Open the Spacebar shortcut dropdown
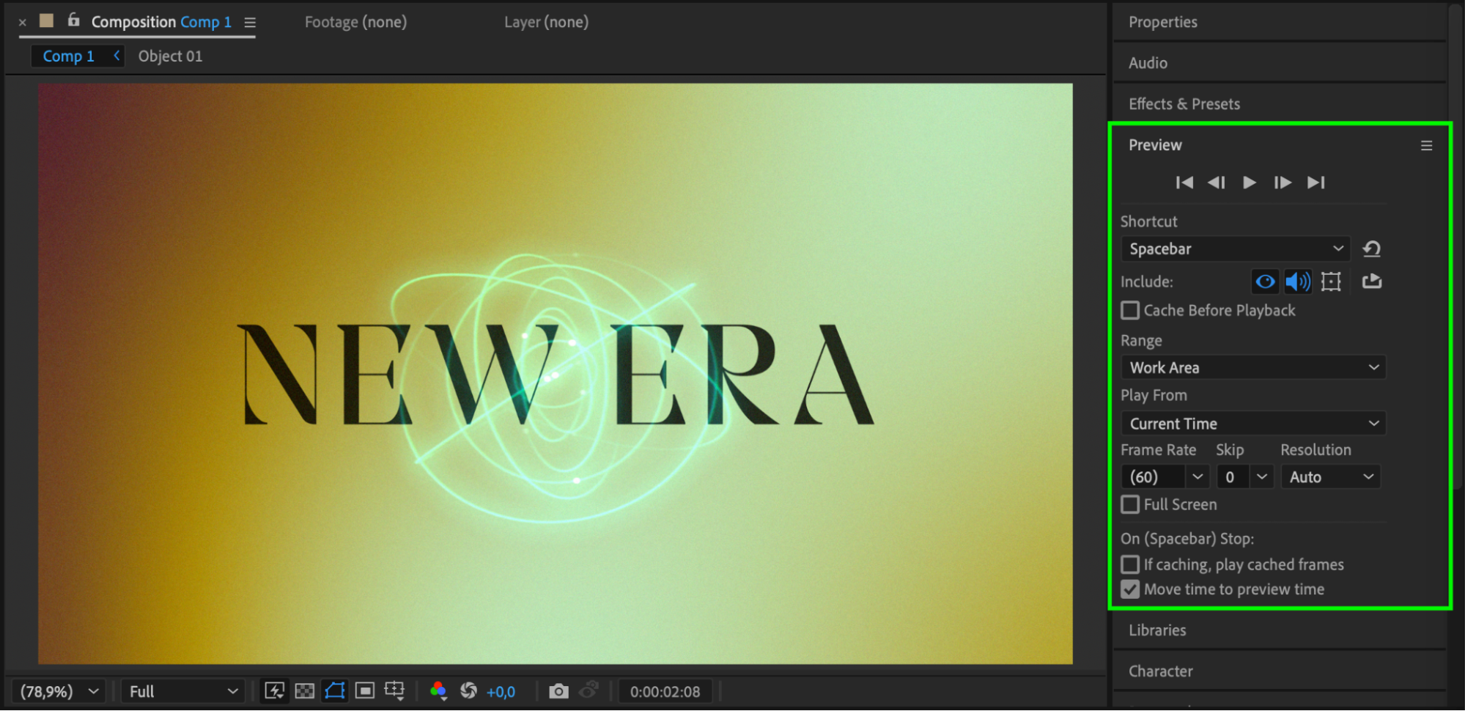Image resolution: width=1465 pixels, height=711 pixels. click(1236, 249)
